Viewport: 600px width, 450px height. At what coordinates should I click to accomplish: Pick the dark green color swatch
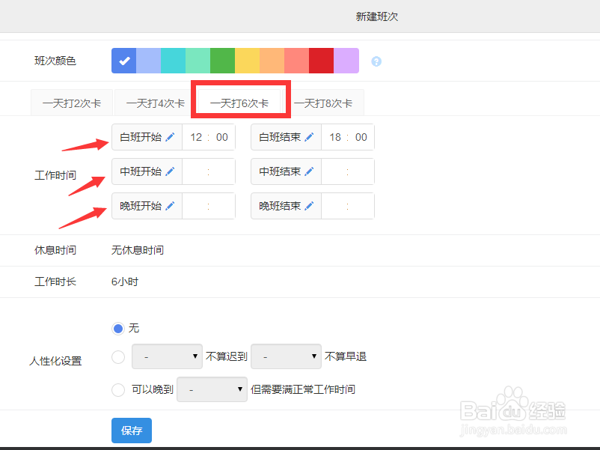(x=223, y=61)
